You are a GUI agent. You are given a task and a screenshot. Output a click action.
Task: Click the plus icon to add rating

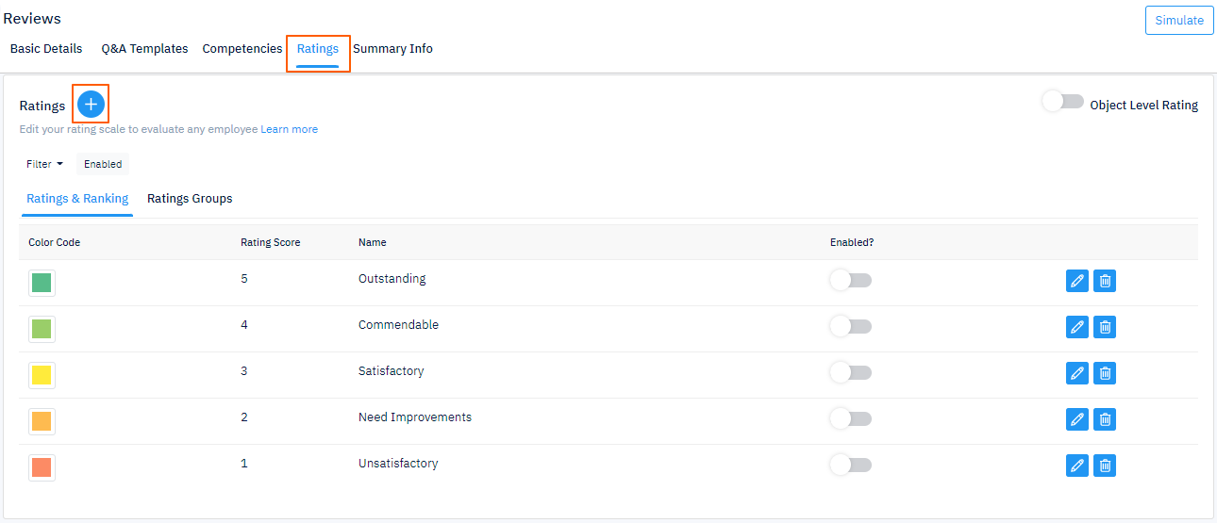[91, 104]
